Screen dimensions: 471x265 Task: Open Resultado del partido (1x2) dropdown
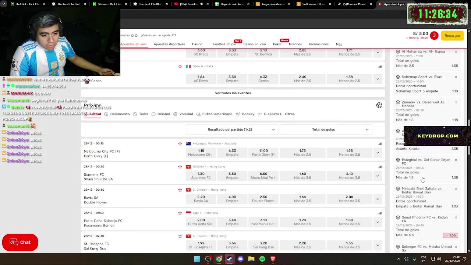[232, 130]
